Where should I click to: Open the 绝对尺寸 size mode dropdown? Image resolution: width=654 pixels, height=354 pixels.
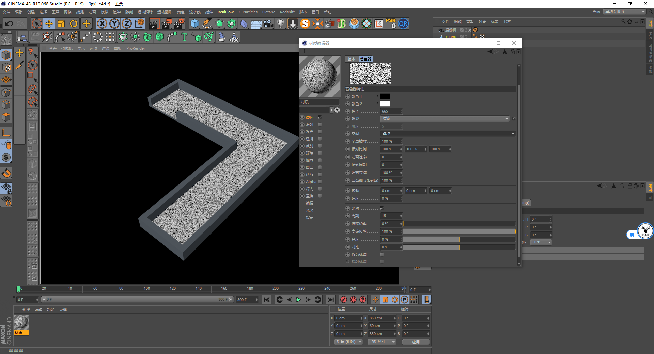pyautogui.click(x=382, y=342)
